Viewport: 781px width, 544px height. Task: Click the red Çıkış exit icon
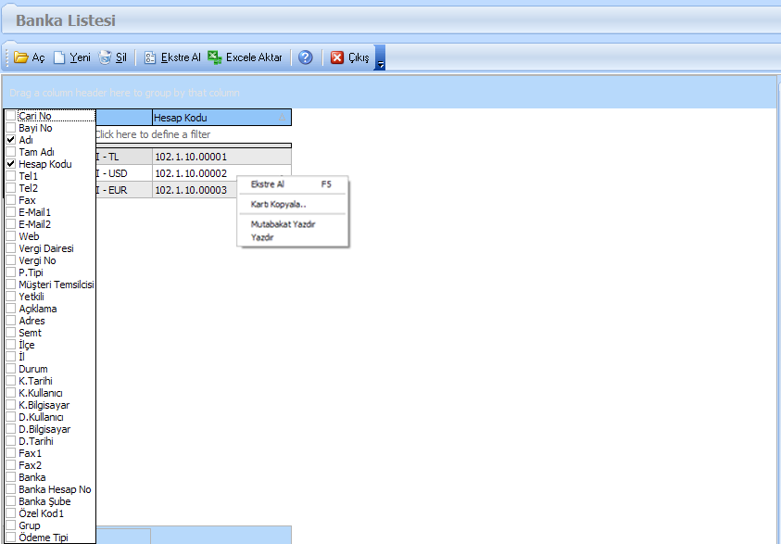337,57
